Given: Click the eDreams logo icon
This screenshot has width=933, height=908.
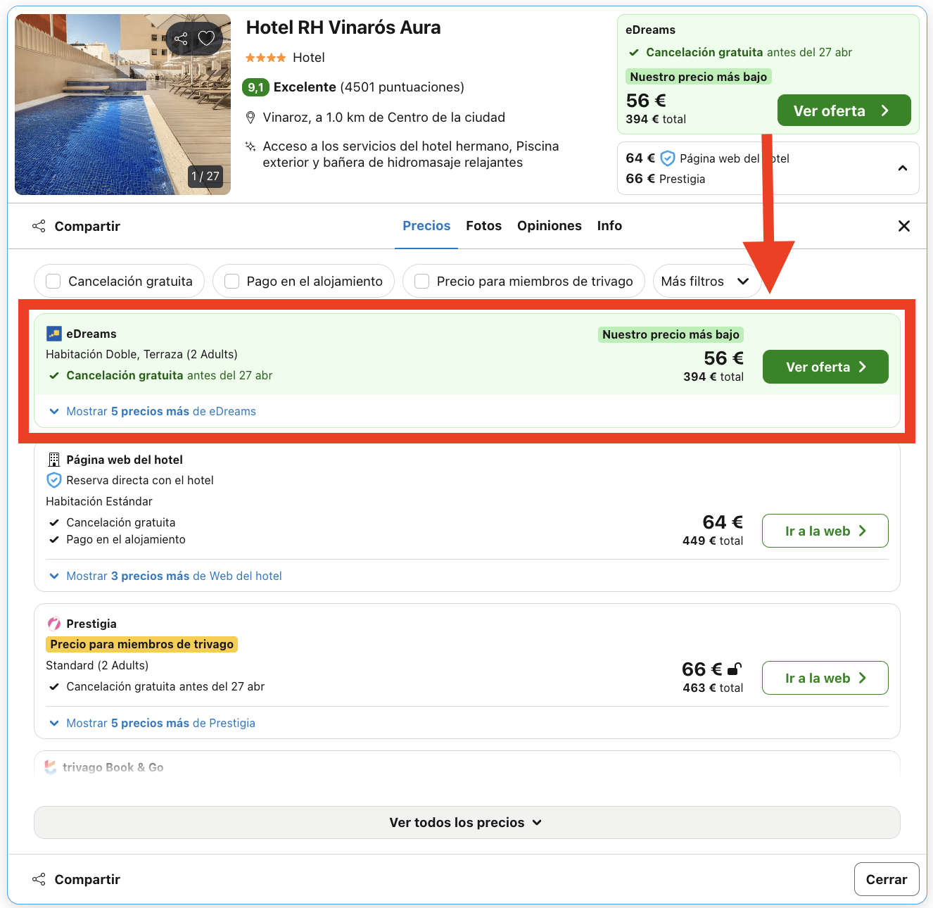Looking at the screenshot, I should [x=54, y=334].
